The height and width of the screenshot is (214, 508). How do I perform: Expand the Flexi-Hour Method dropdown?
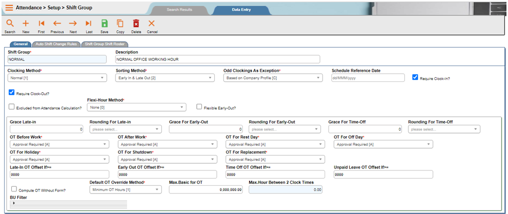tap(136, 107)
